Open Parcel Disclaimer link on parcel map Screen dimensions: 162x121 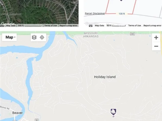95,14
